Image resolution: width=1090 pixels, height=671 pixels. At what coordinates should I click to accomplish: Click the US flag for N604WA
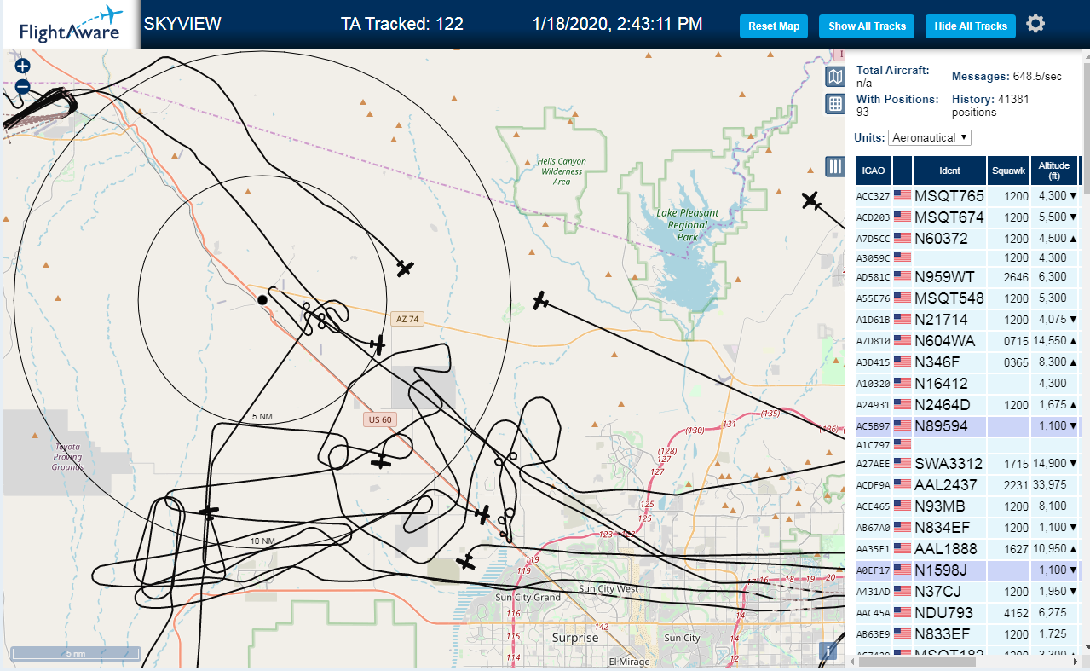click(x=903, y=341)
